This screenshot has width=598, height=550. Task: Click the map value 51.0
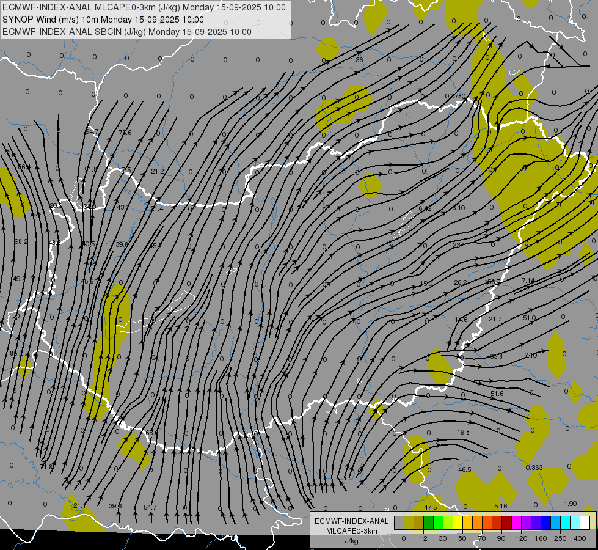530,318
